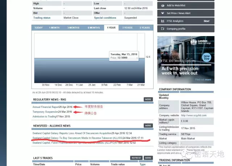Click 17 Nov 2015 listing admission date
The image size is (232, 166).
click(x=188, y=128)
